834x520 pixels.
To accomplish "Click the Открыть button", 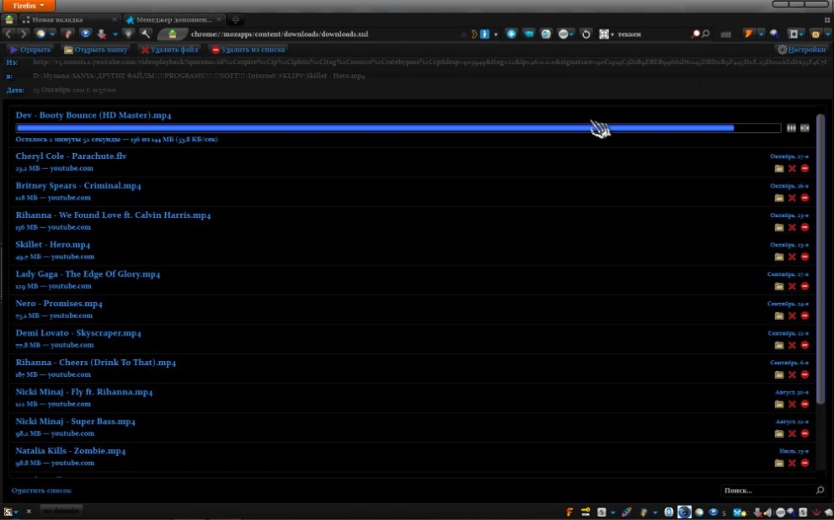I will (29, 50).
